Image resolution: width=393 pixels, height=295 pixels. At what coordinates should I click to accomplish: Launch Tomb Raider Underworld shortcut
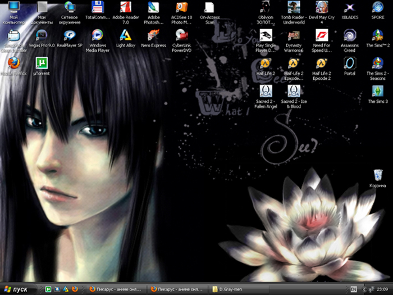[294, 12]
